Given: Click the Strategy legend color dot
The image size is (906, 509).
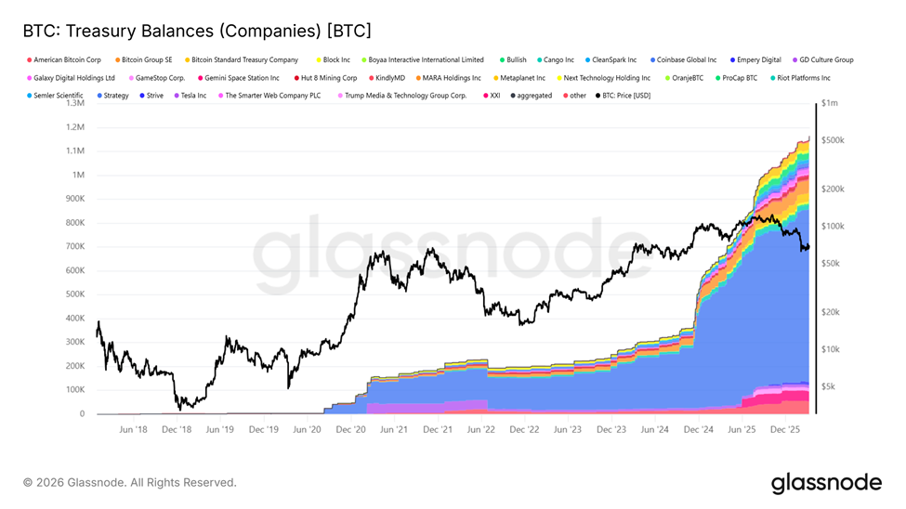Looking at the screenshot, I should coord(98,96).
